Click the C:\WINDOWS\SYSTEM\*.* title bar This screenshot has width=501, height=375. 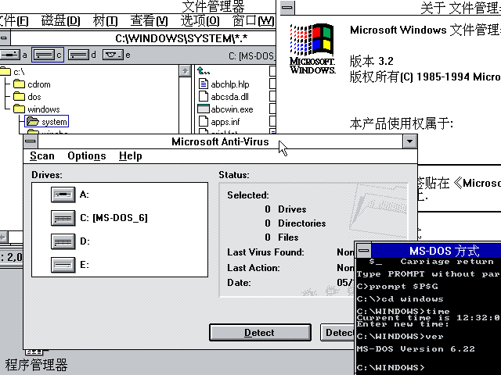pos(142,38)
